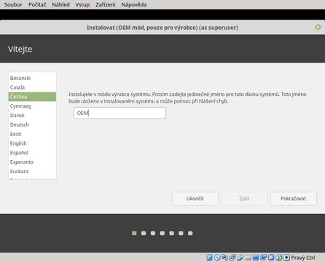Image resolution: width=325 pixels, height=262 pixels.
Task: Click the shared folders status icon
Action: (248, 258)
